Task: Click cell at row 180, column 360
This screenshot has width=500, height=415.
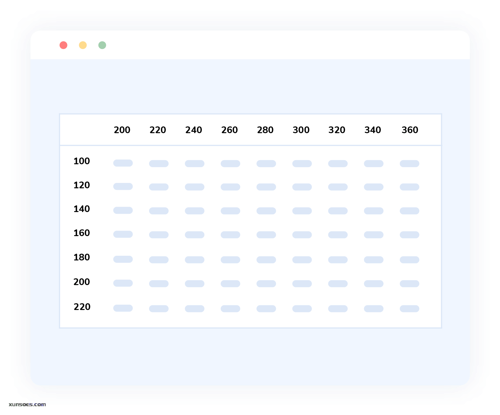Action: pos(409,260)
